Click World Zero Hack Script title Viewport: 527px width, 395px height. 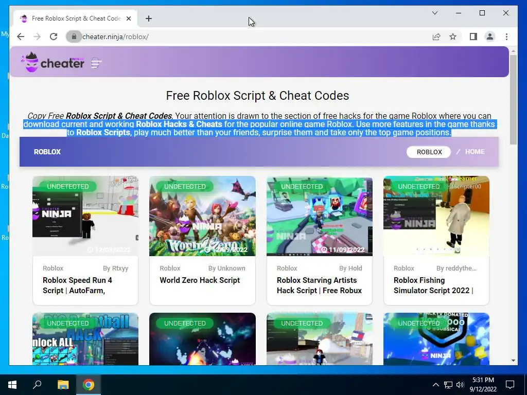(200, 280)
